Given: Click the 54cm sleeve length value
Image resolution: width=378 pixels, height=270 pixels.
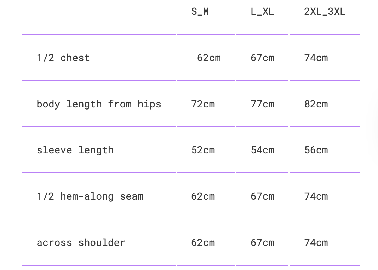Looking at the screenshot, I should click(x=263, y=150).
